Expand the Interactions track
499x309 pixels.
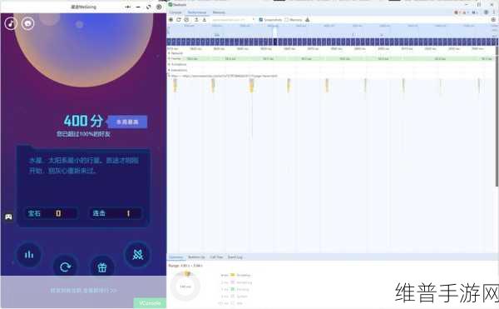(x=170, y=70)
